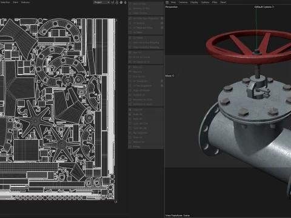291x218 pixels.
Task: Open the Filter menu
Action: 215,2
